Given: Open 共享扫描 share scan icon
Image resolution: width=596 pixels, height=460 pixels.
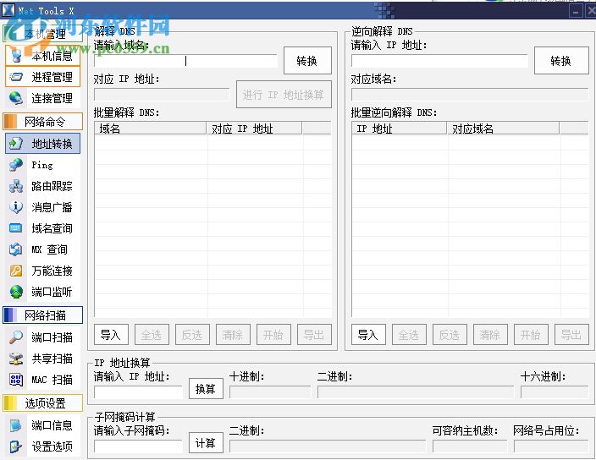Looking at the screenshot, I should pyautogui.click(x=16, y=359).
